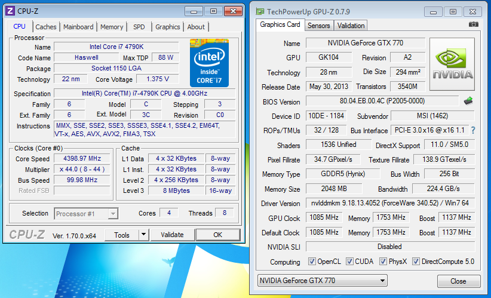Click the Memory Size value 2048 MB
Viewport: 491px width, 298px height.
pos(334,189)
